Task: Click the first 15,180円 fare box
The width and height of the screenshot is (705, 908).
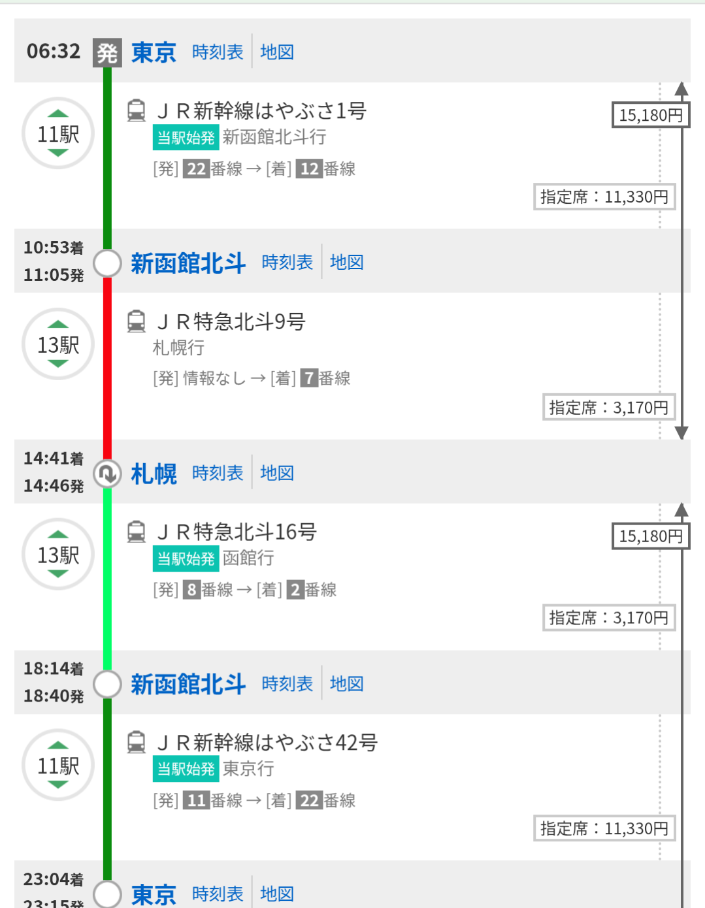Action: [x=650, y=116]
